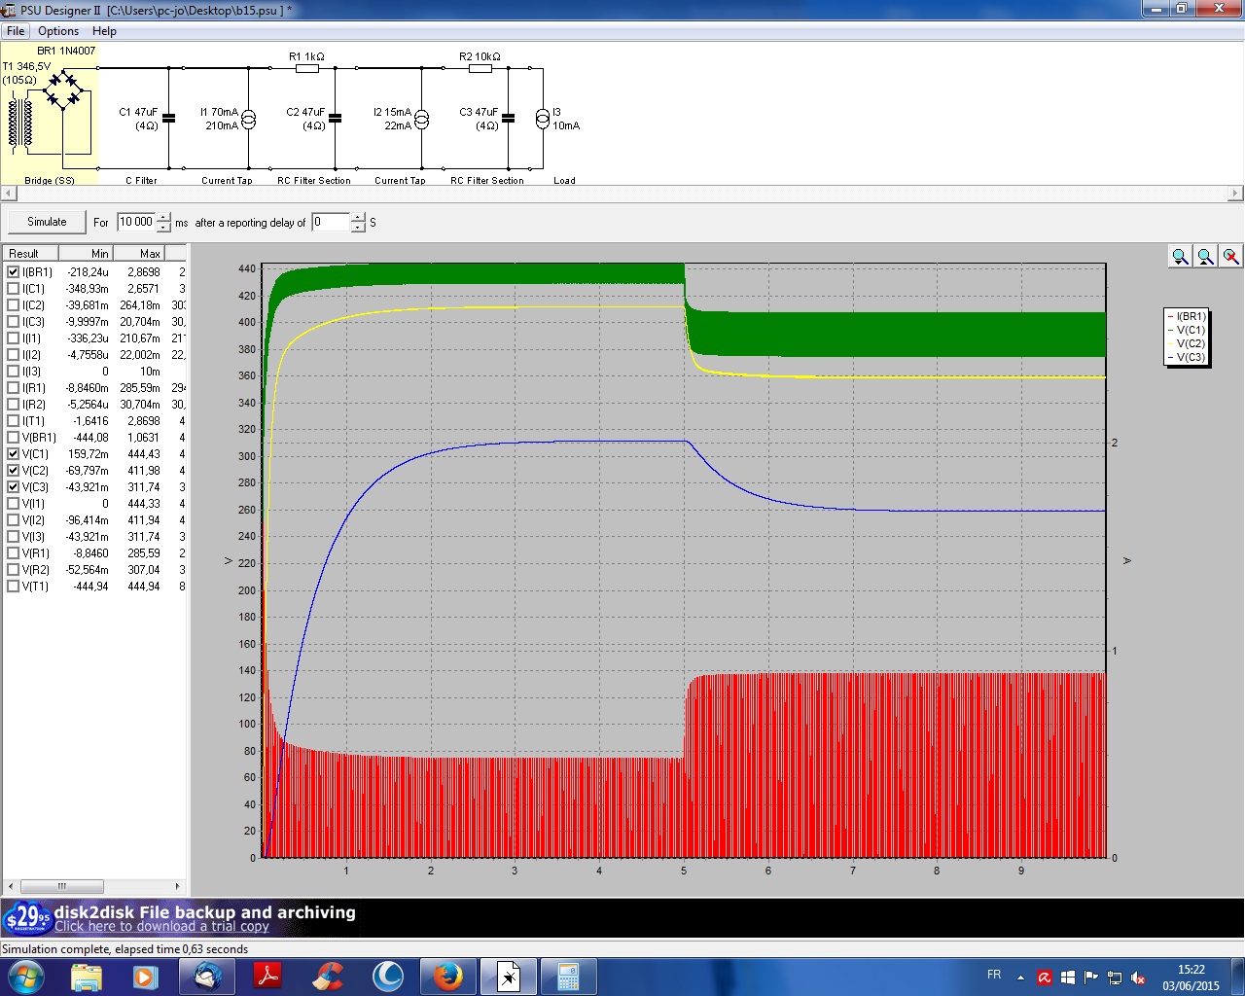
Task: Click capacitor C1 47uF in the circuit
Action: coord(169,119)
